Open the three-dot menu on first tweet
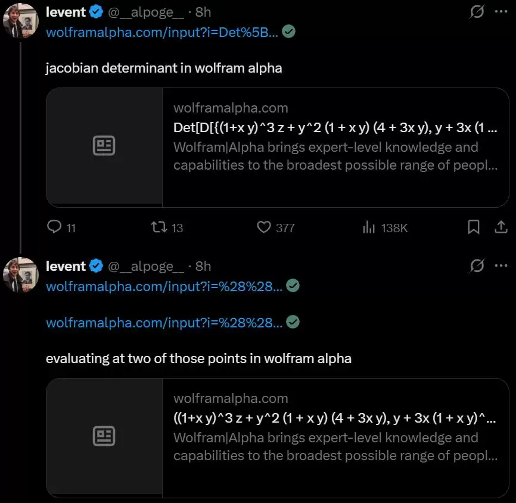Screen dimensions: 516x503 click(x=501, y=11)
